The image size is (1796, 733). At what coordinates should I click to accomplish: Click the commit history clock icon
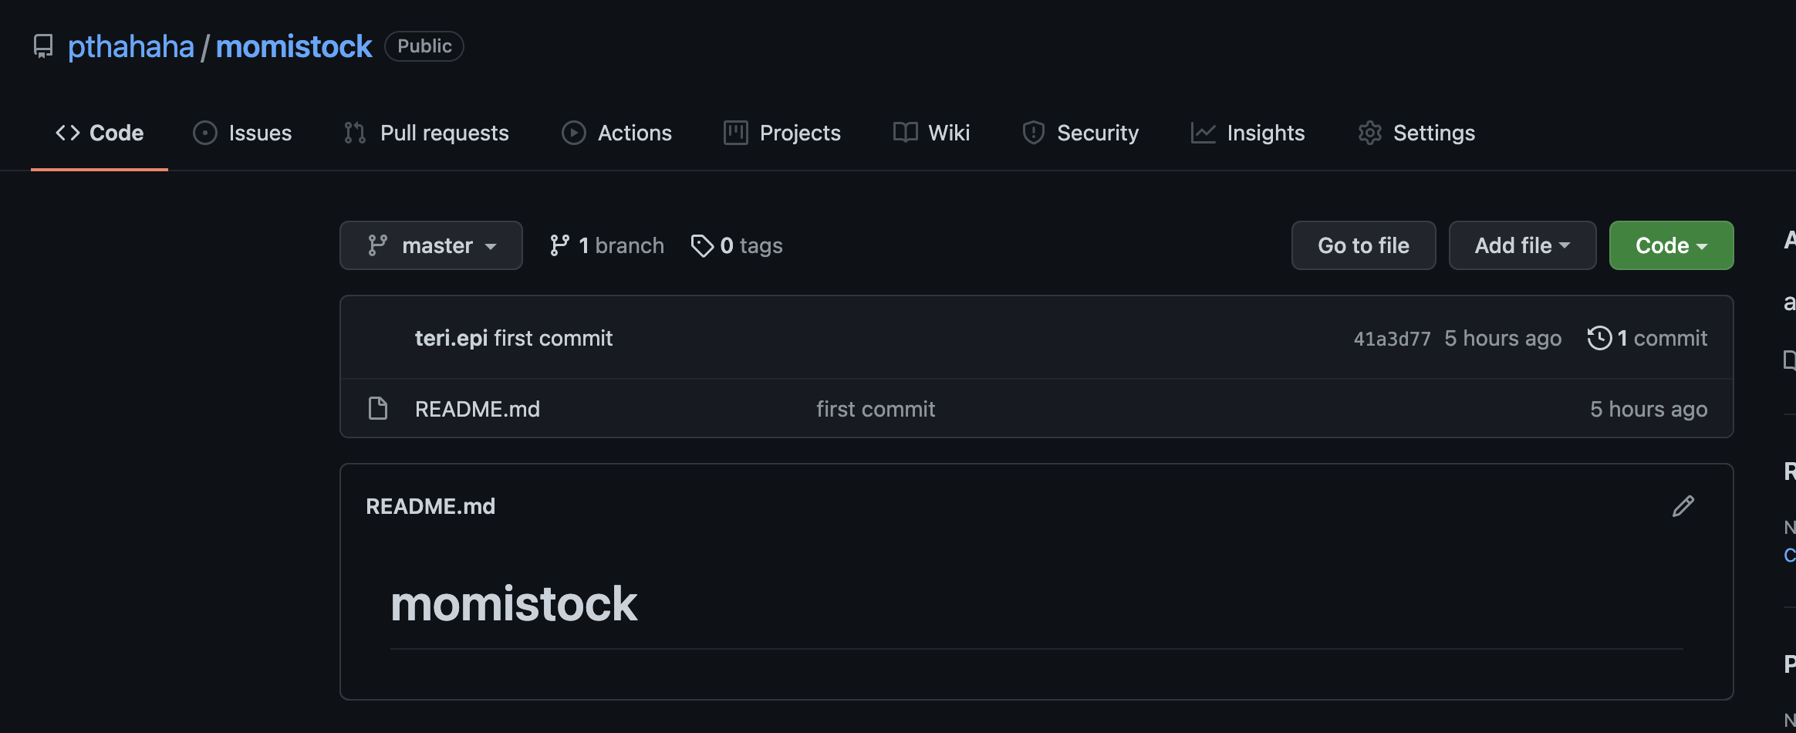(x=1599, y=338)
